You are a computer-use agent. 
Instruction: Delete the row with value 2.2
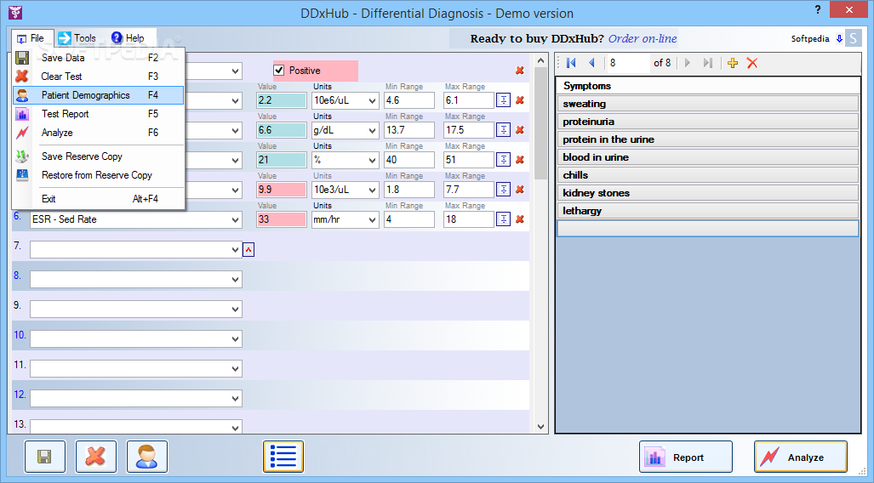[x=519, y=100]
